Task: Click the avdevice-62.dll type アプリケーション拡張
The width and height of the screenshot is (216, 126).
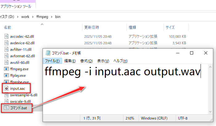Action: (143, 43)
